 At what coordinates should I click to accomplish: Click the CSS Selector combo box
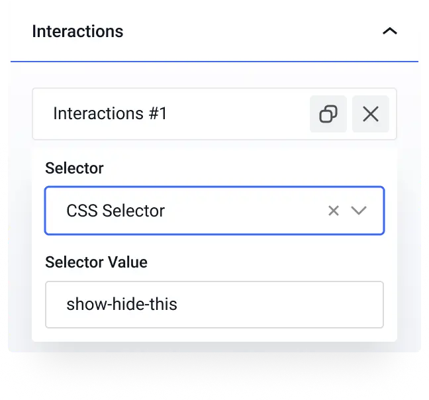point(215,211)
